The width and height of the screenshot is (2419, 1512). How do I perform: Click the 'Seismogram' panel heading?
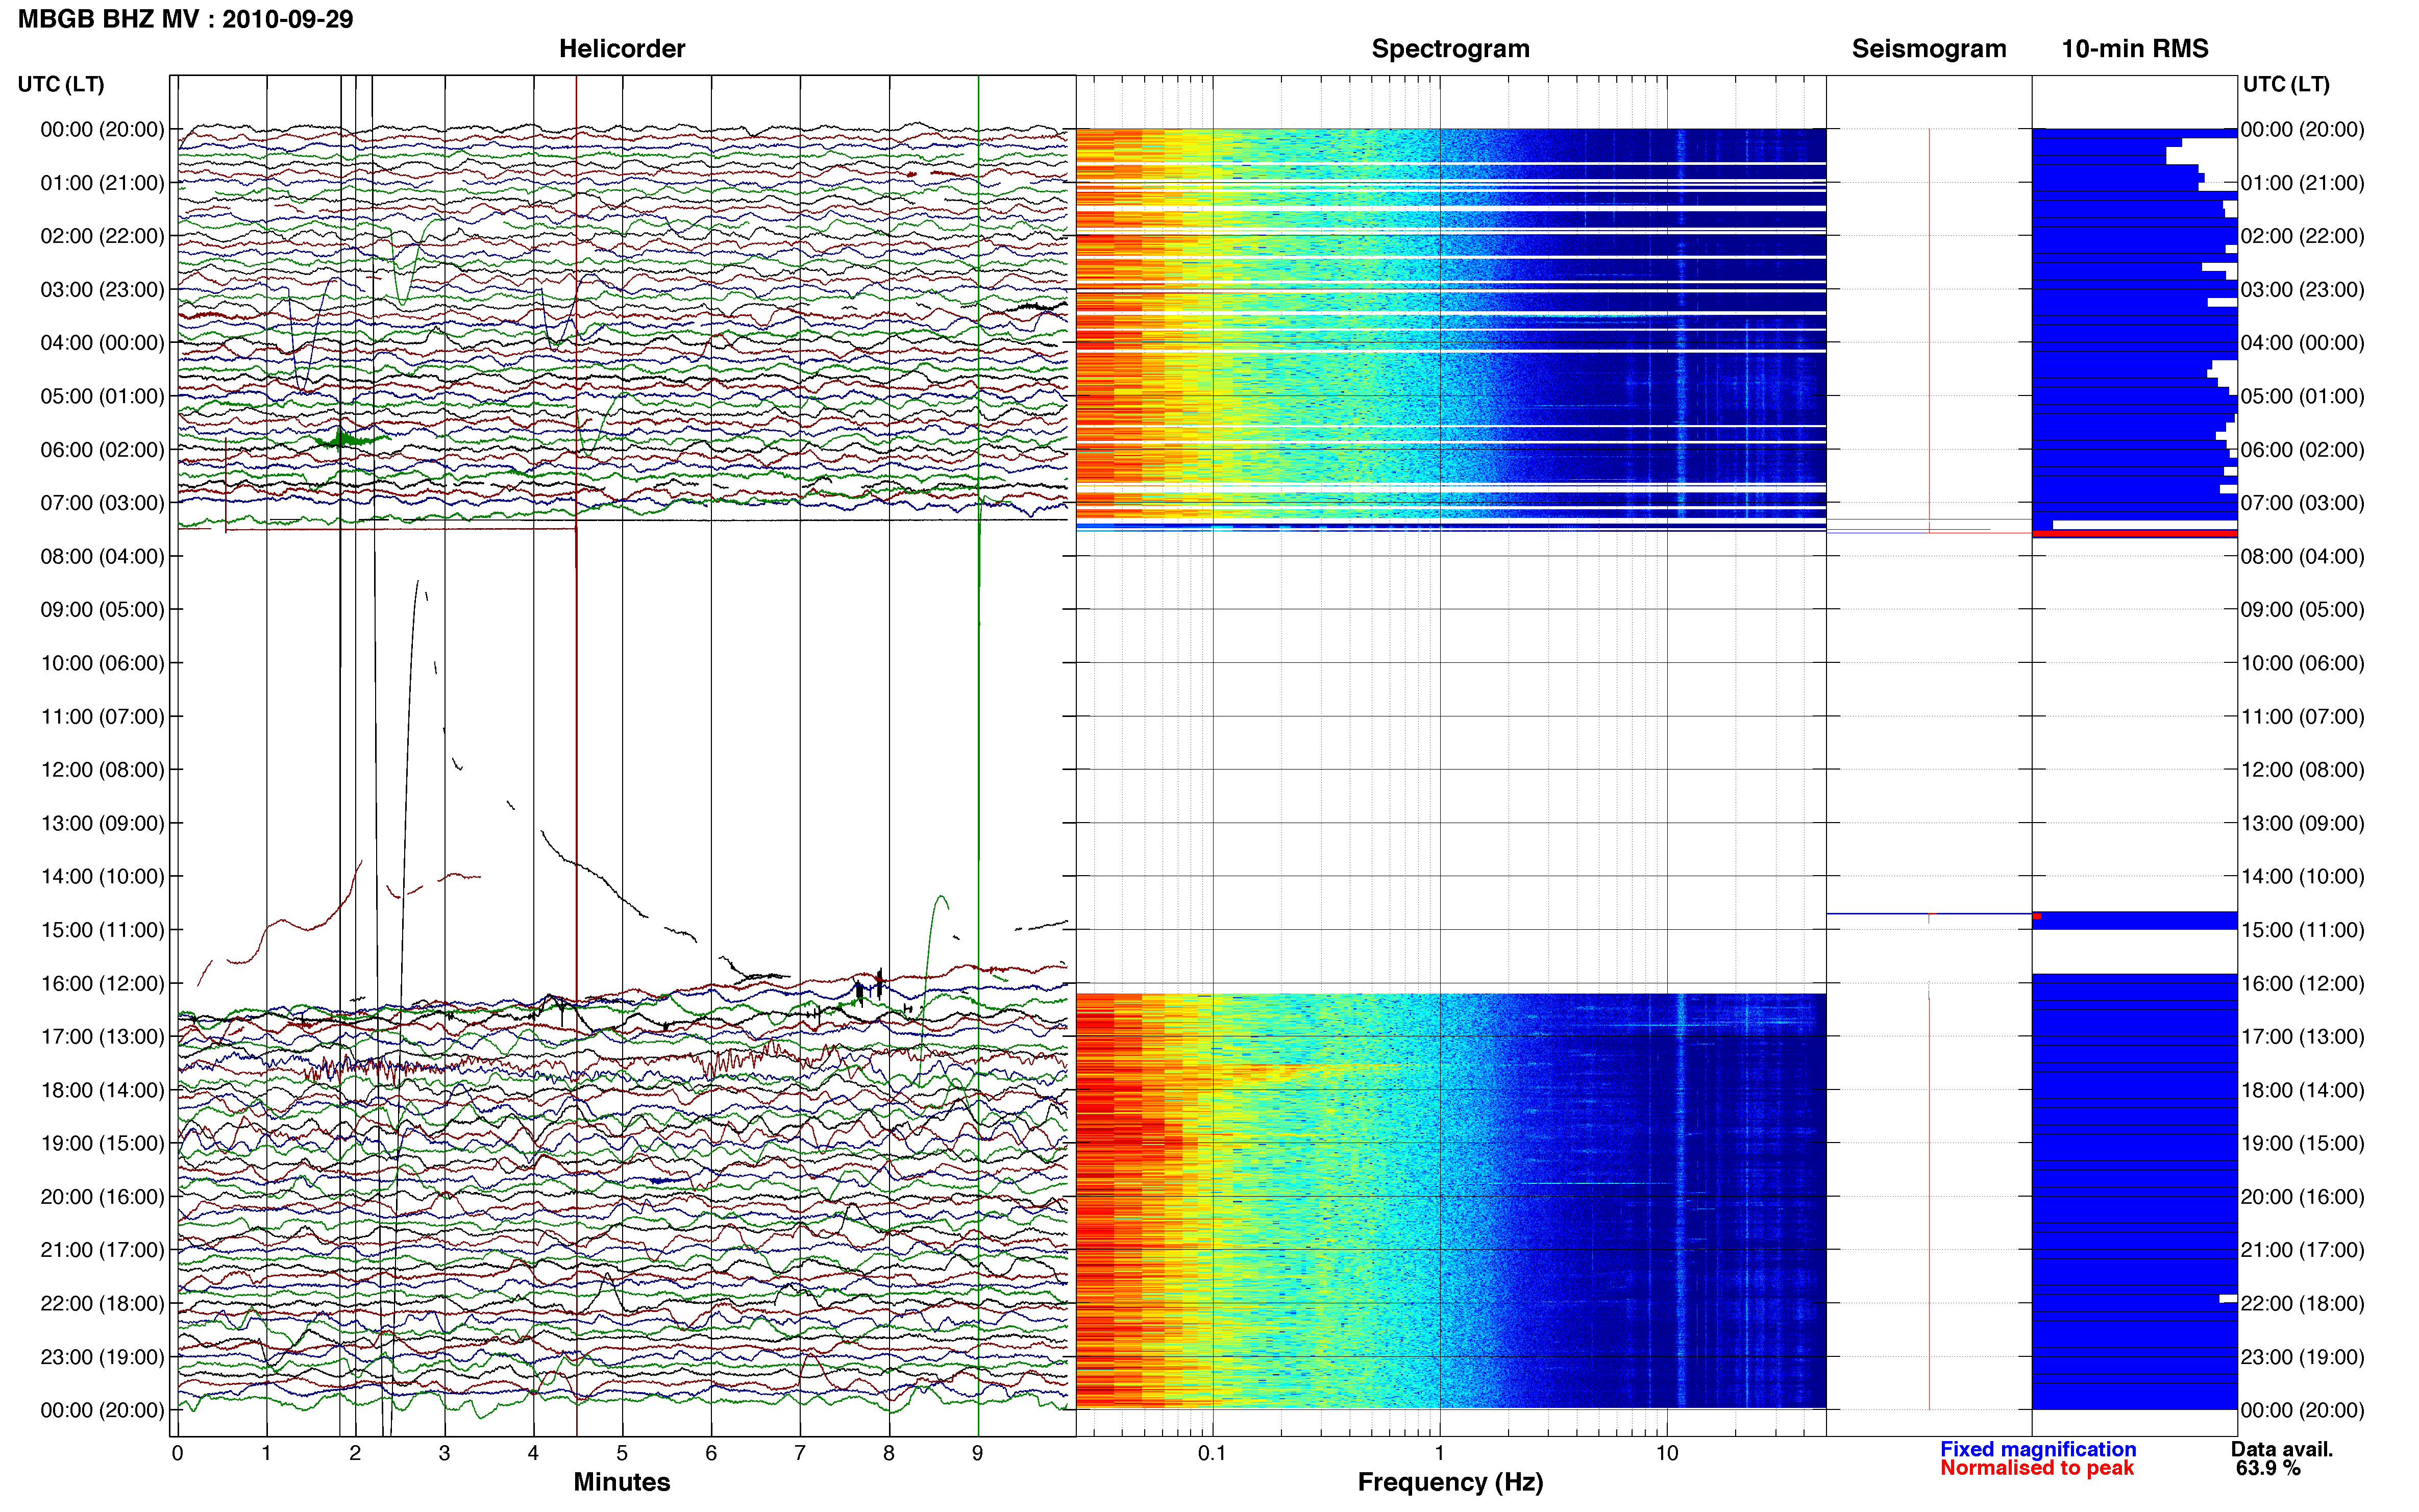pyautogui.click(x=1929, y=48)
